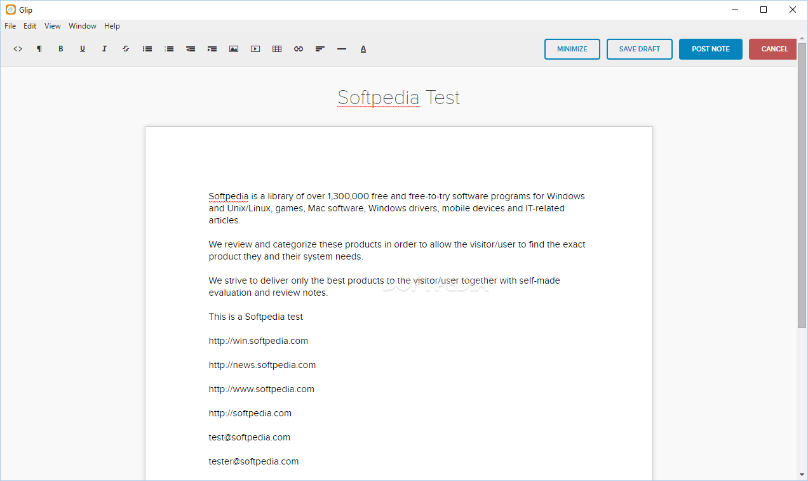Click the MINIMIZE button
Image resolution: width=808 pixels, height=481 pixels.
pyautogui.click(x=572, y=49)
